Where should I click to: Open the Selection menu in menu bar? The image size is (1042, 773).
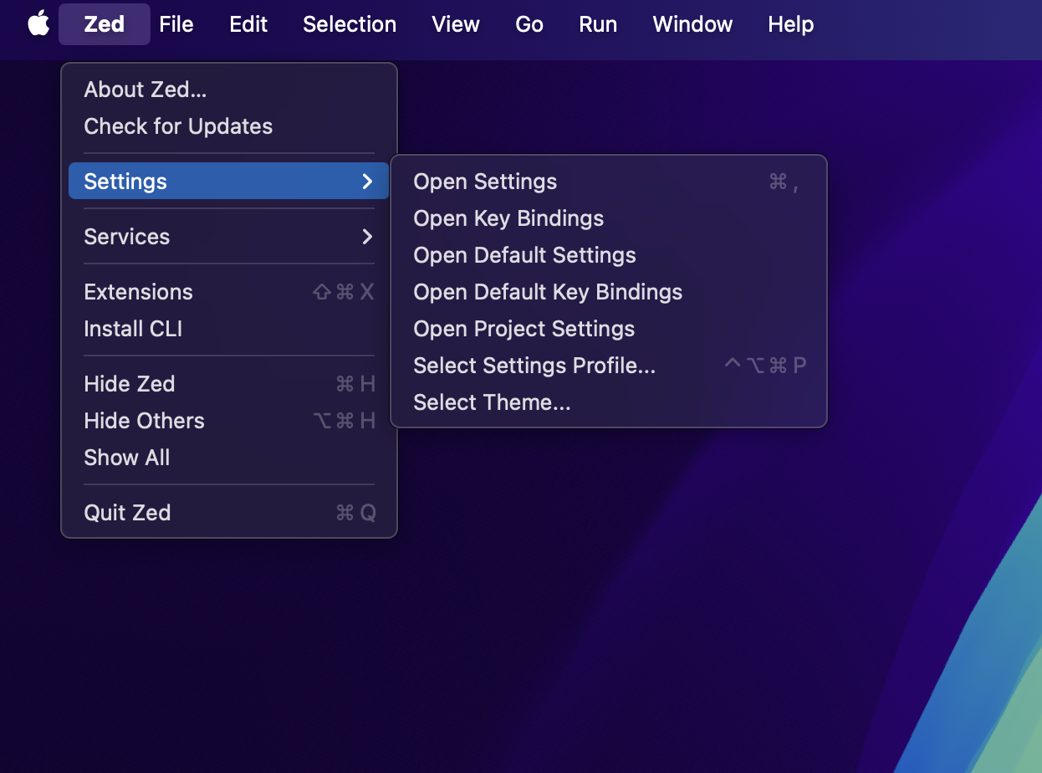[350, 24]
